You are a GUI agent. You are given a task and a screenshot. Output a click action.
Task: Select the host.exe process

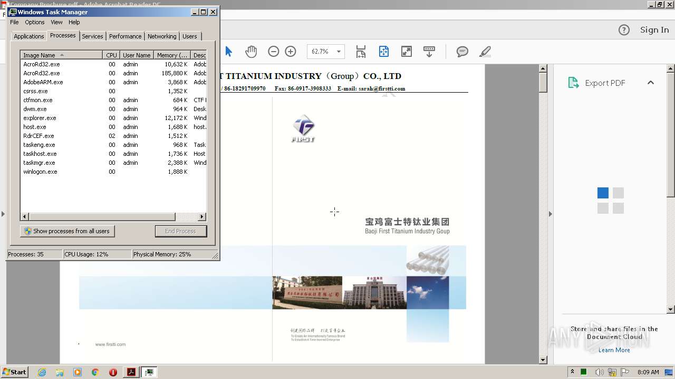point(113,127)
